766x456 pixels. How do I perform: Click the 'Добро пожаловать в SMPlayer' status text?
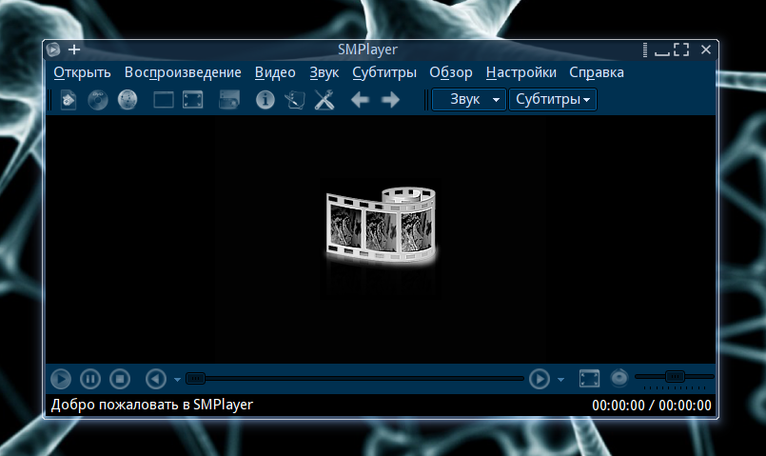tap(152, 405)
